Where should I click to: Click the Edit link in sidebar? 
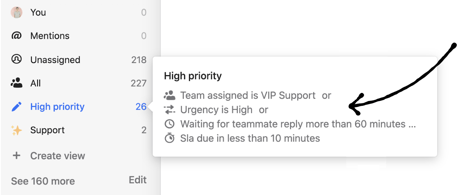137,180
